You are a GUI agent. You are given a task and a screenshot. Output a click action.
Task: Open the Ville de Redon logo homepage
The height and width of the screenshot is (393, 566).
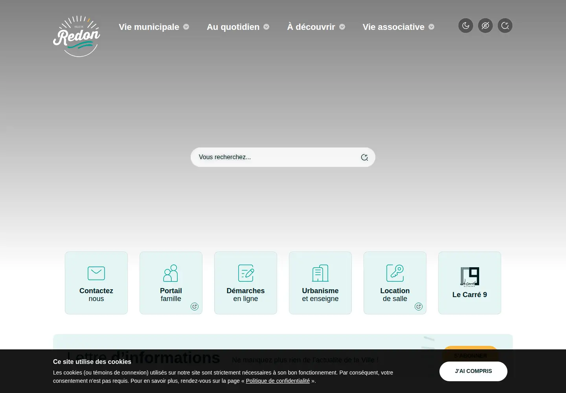(x=77, y=36)
